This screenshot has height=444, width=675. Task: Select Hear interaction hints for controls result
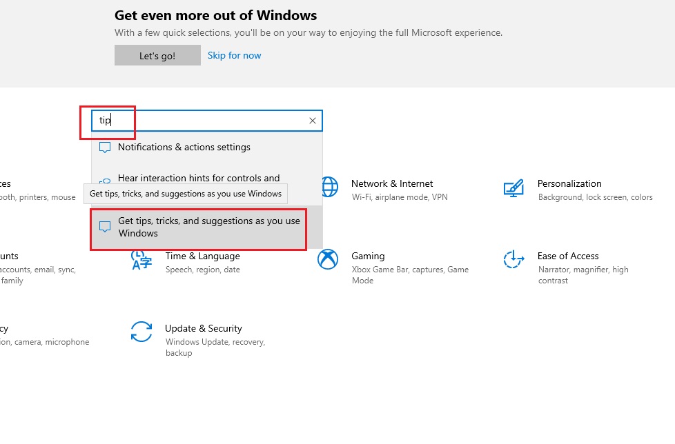206,178
